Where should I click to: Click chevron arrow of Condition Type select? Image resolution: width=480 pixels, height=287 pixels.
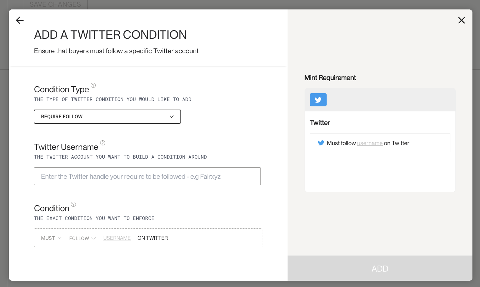click(172, 117)
